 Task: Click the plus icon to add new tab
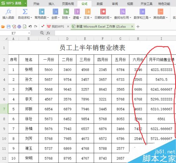138,27
